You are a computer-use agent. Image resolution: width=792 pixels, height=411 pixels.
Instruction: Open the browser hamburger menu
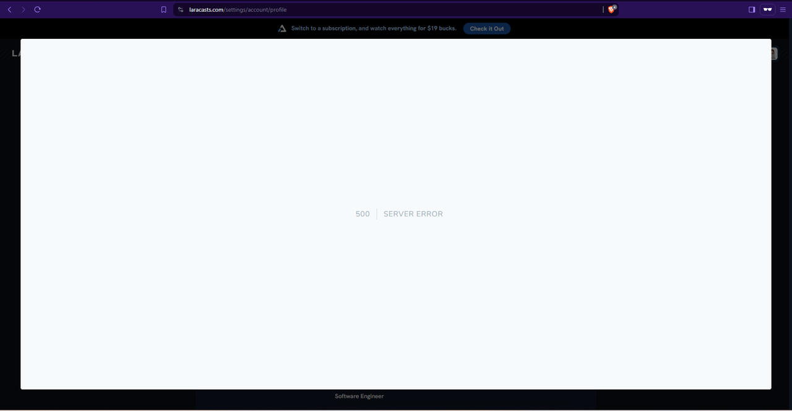tap(783, 9)
